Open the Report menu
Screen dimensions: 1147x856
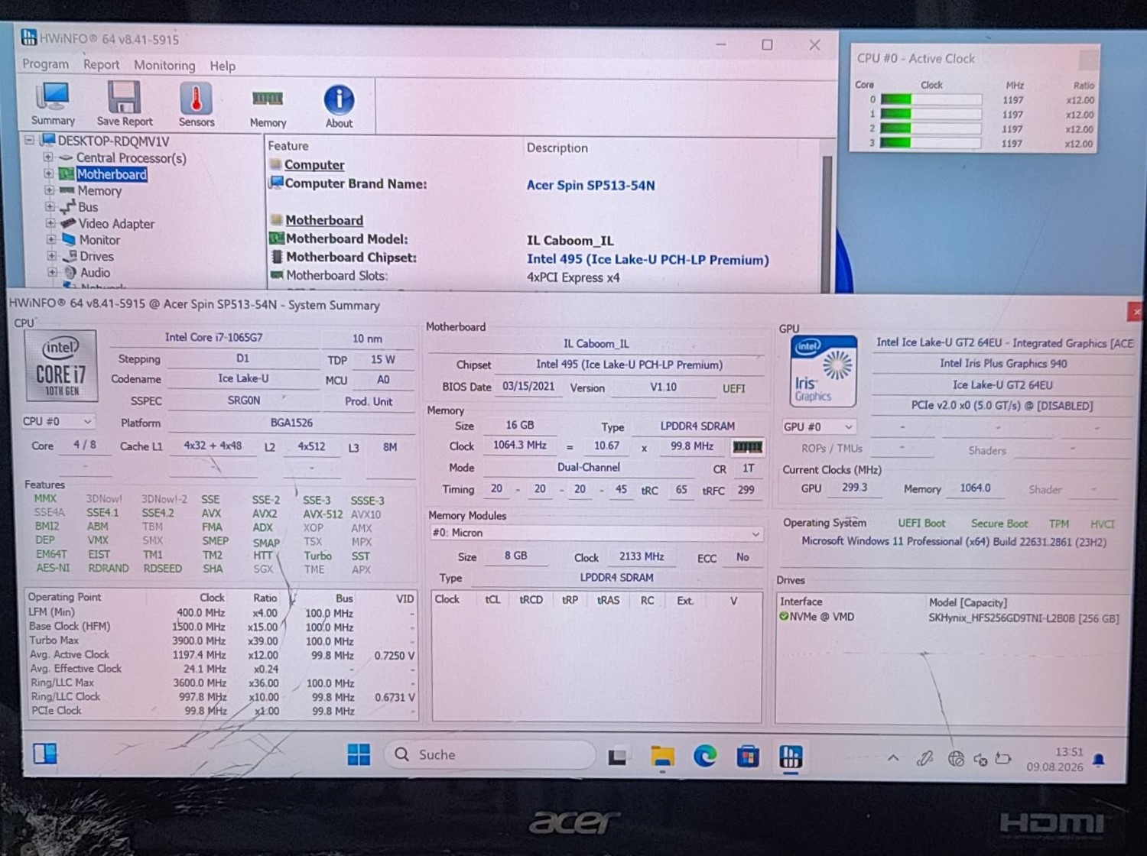point(101,65)
